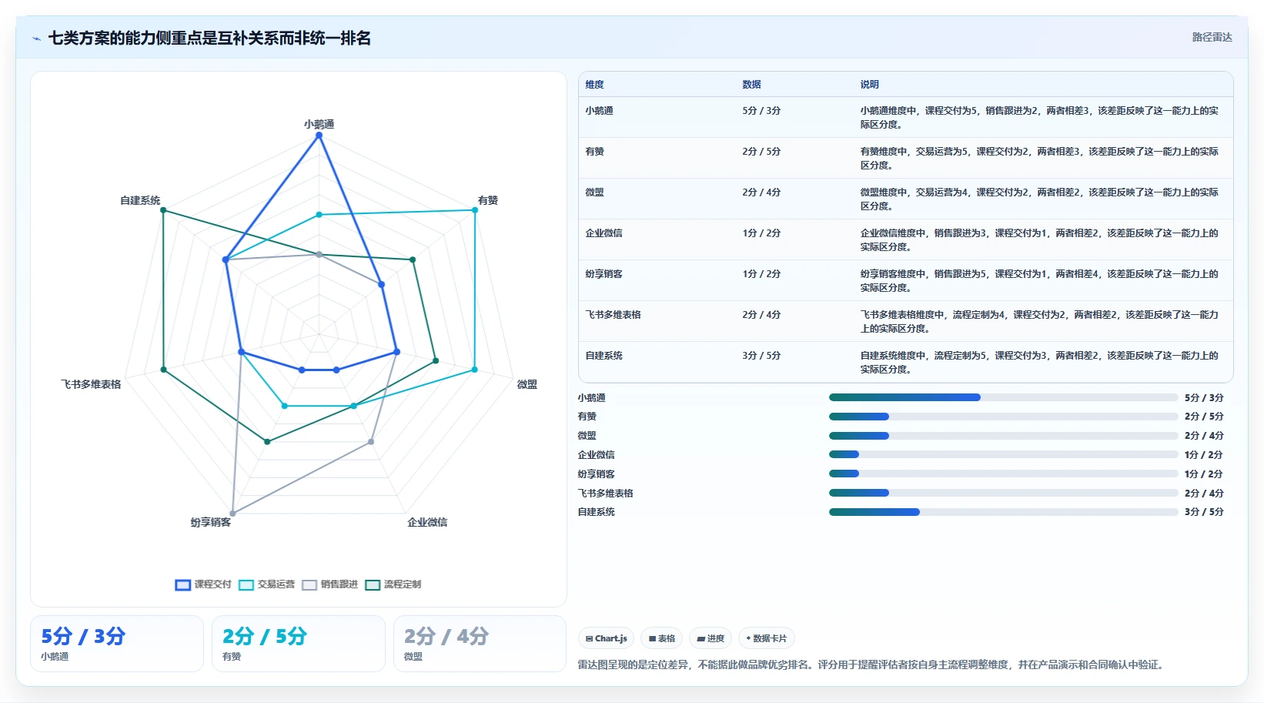Click the 微盟 axis label on the radar
This screenshot has width=1264, height=703.
pyautogui.click(x=527, y=384)
